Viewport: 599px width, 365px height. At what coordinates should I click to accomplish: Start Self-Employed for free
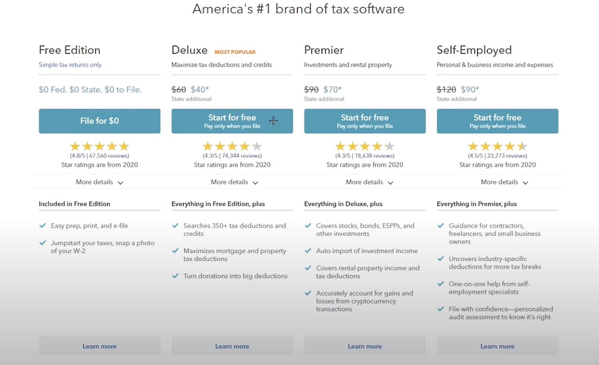coord(498,121)
